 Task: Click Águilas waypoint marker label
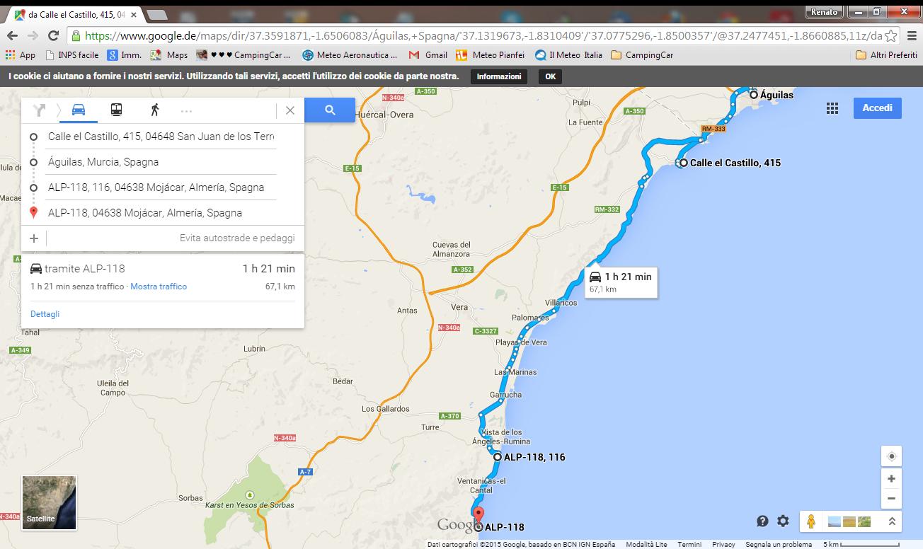pos(776,95)
